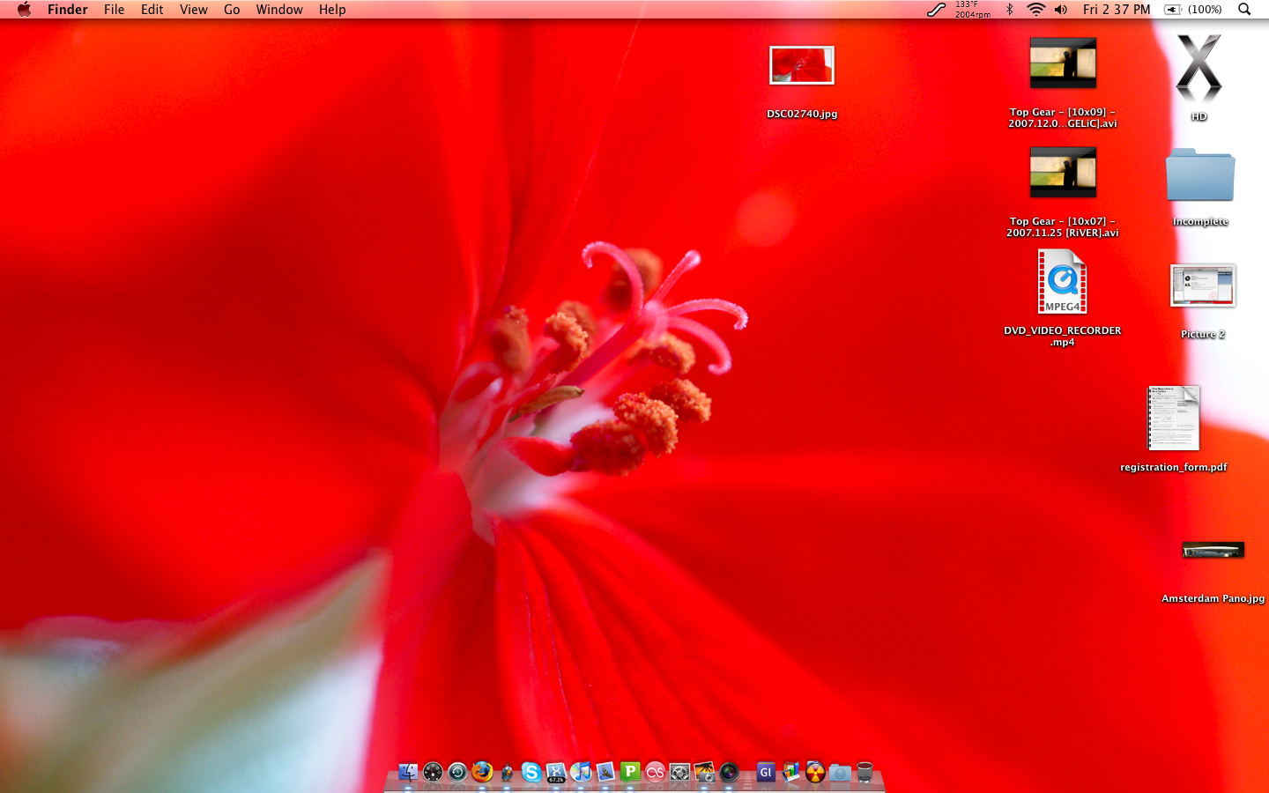Open the Window menu
The image size is (1269, 793).
tap(279, 10)
